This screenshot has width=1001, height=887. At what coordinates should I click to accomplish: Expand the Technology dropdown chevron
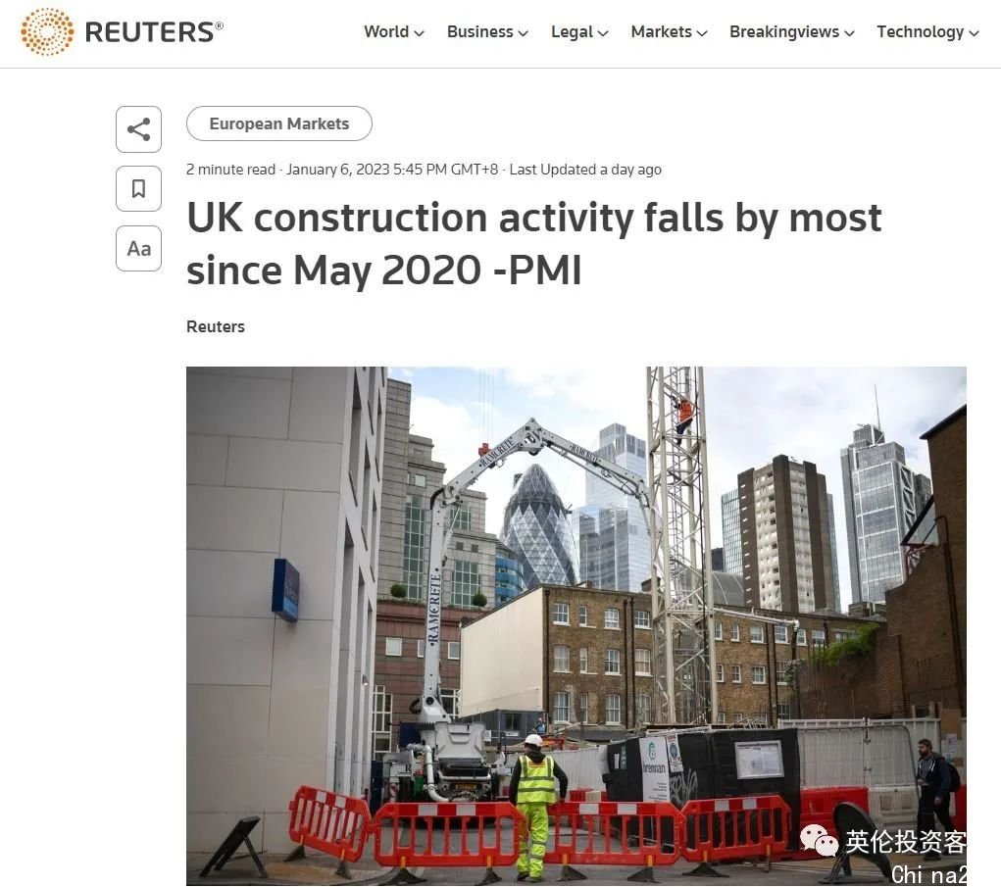tap(974, 33)
